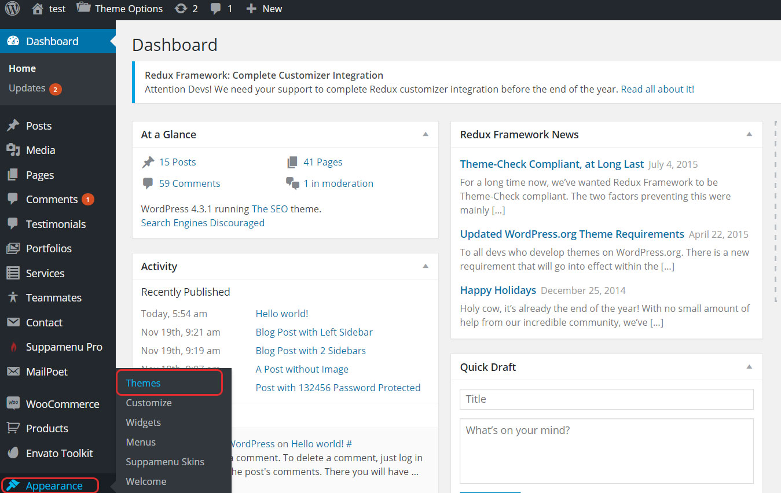Click the WordPress logo icon
The width and height of the screenshot is (781, 493).
[12, 9]
